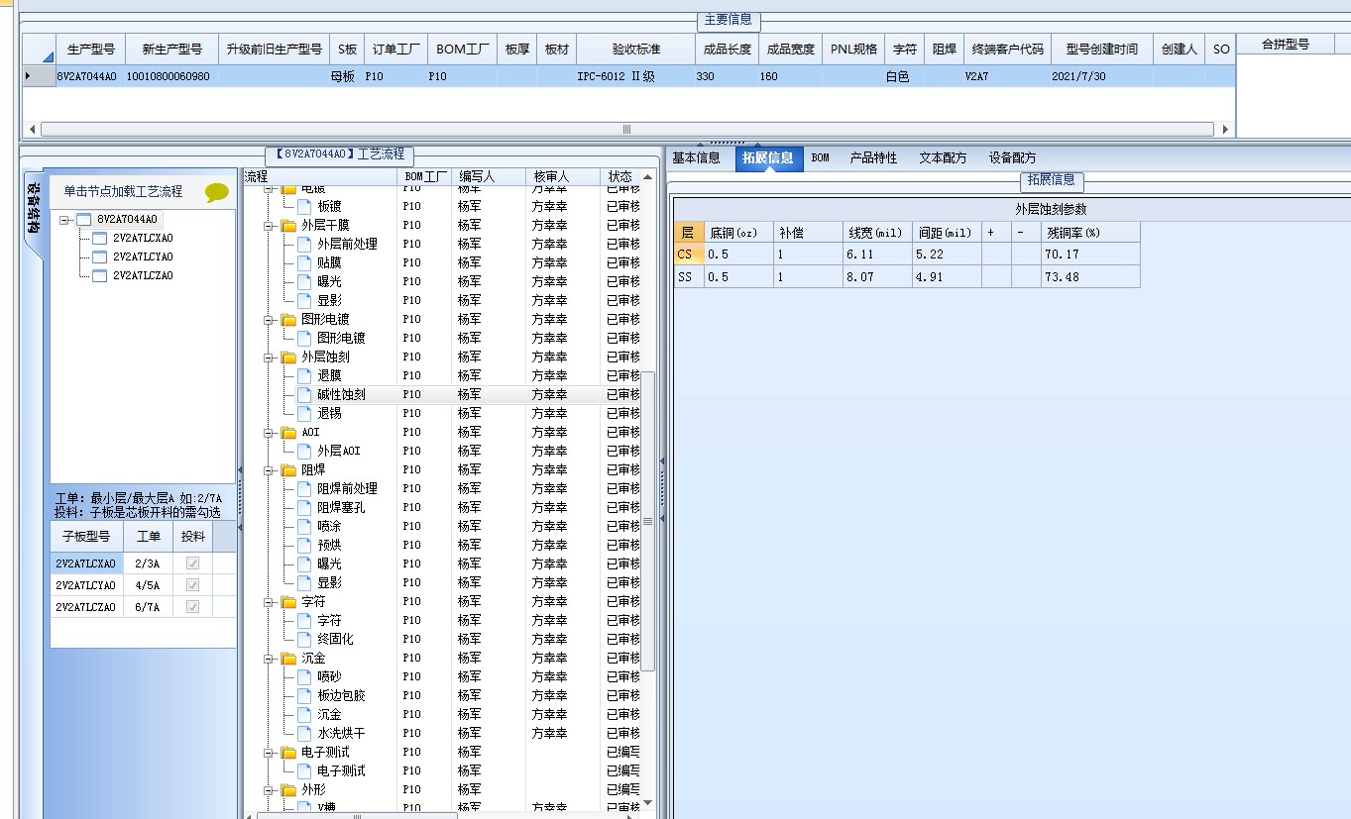Select the CS row line width 6.11
The width and height of the screenshot is (1351, 819).
878,255
